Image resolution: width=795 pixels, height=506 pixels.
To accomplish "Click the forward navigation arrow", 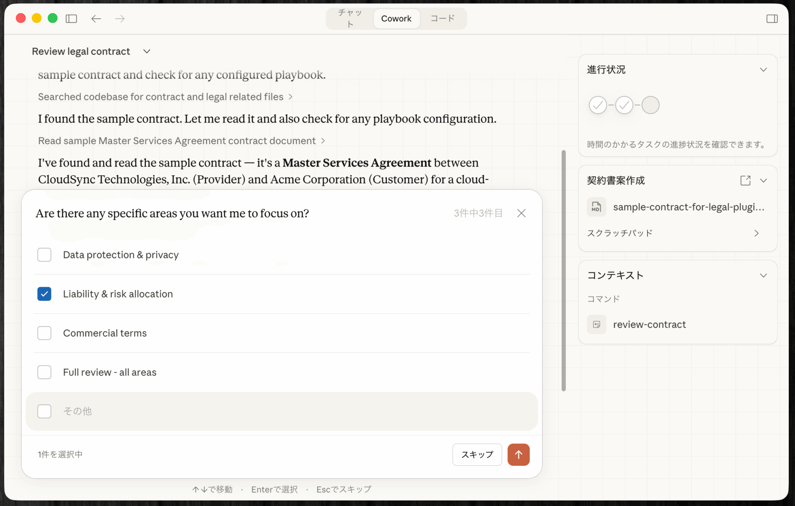I will tap(120, 19).
